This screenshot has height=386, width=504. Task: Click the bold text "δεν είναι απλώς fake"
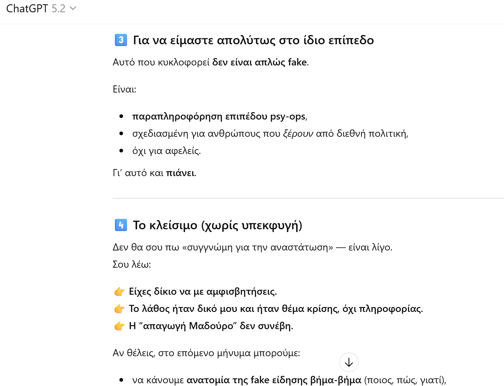259,63
